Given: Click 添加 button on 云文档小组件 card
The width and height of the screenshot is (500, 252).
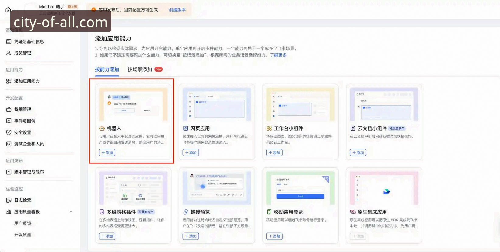Looking at the screenshot, I should [x=358, y=152].
